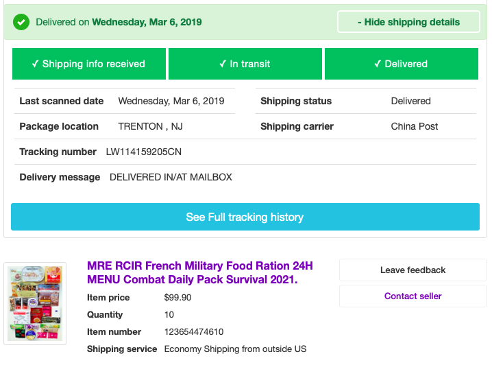
Task: Select the In transit step
Action: tap(245, 64)
